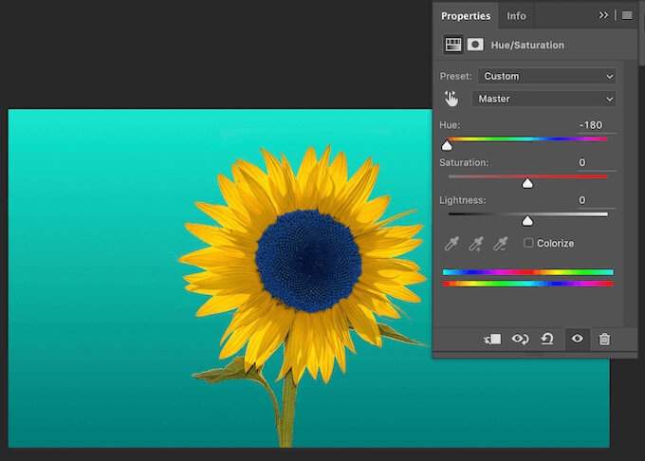Click the clip to layer icon
Screen dimensions: 645x461
(x=492, y=339)
